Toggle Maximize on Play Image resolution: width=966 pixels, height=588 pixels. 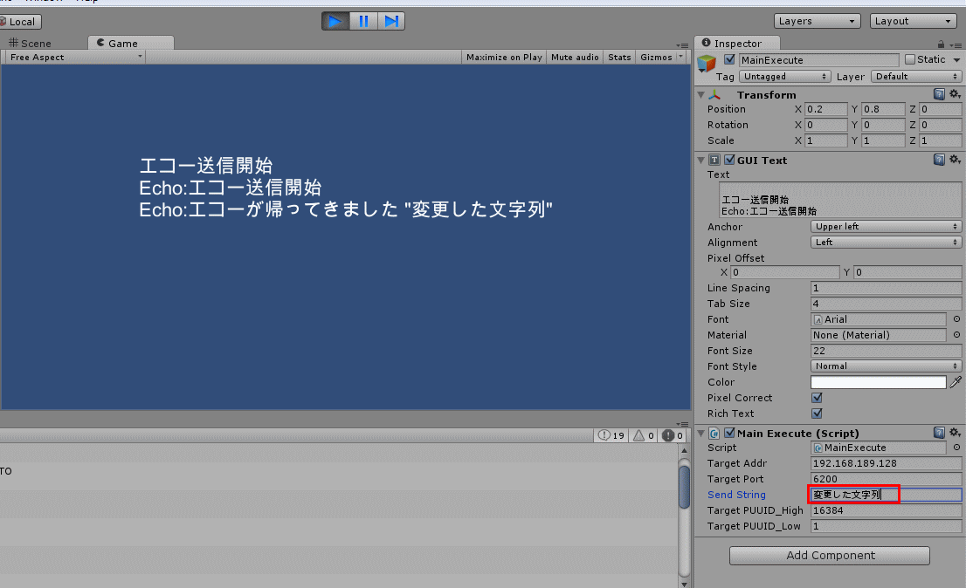[504, 58]
